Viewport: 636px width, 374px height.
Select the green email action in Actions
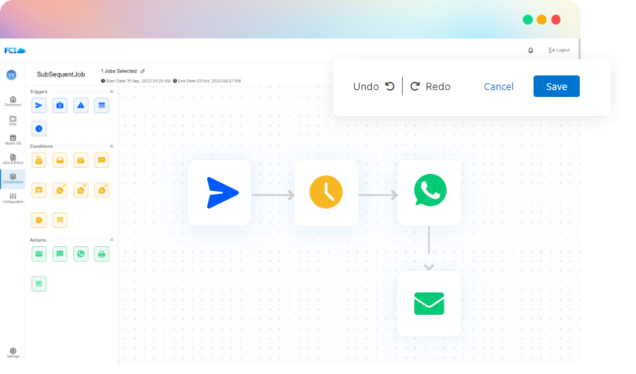tap(38, 253)
